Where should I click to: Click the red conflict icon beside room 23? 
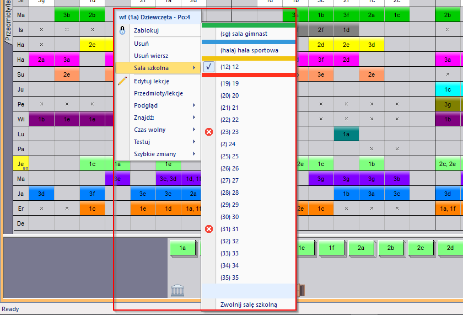(209, 132)
